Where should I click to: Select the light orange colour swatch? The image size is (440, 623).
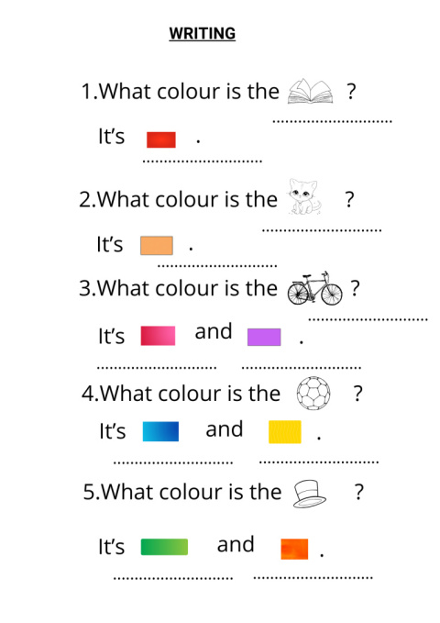(157, 245)
